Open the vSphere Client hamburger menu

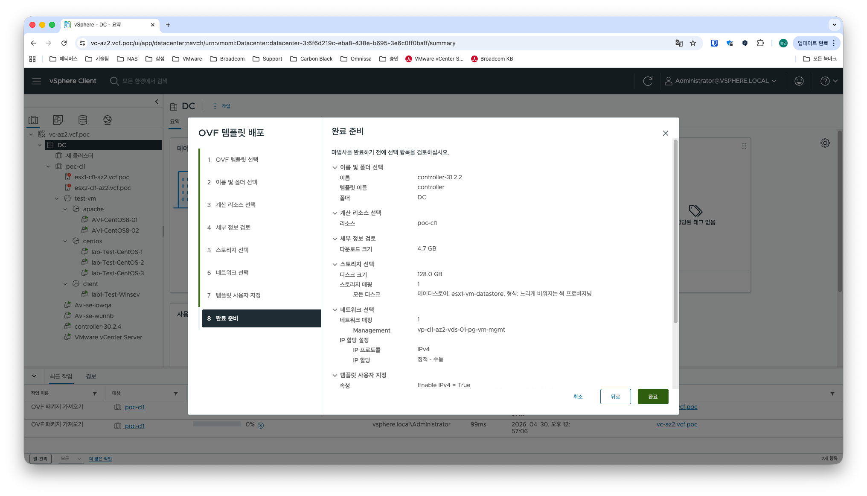click(37, 81)
